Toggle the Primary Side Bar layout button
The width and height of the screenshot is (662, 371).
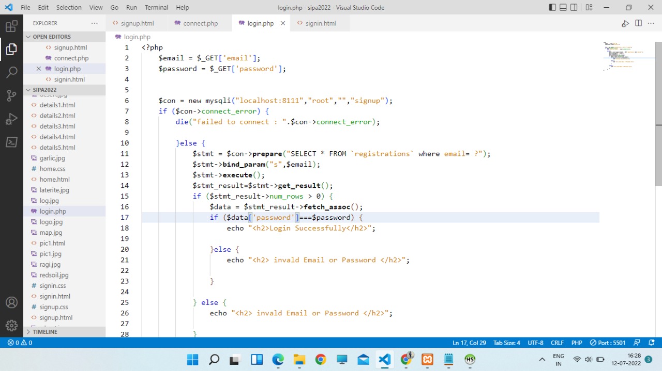(552, 7)
